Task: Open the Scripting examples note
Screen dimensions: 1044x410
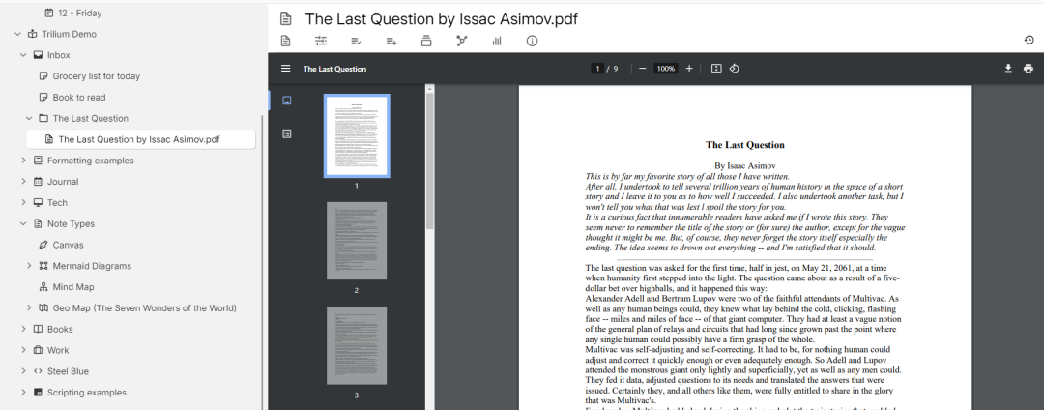Action: coord(87,392)
